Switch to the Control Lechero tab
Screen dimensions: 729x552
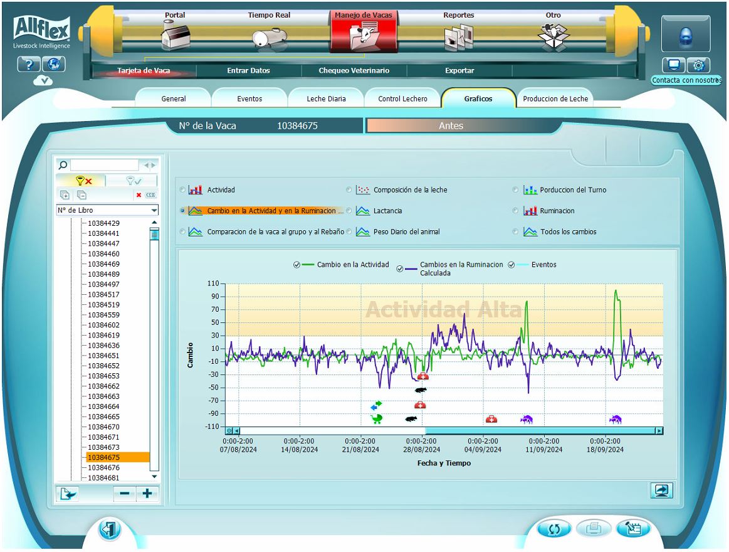pos(402,98)
